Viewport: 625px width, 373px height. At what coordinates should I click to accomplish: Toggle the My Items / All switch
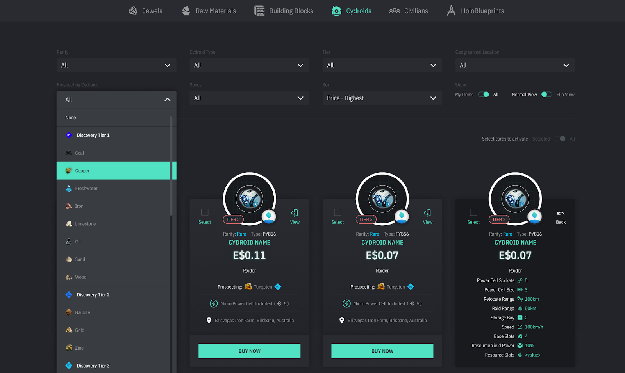484,95
